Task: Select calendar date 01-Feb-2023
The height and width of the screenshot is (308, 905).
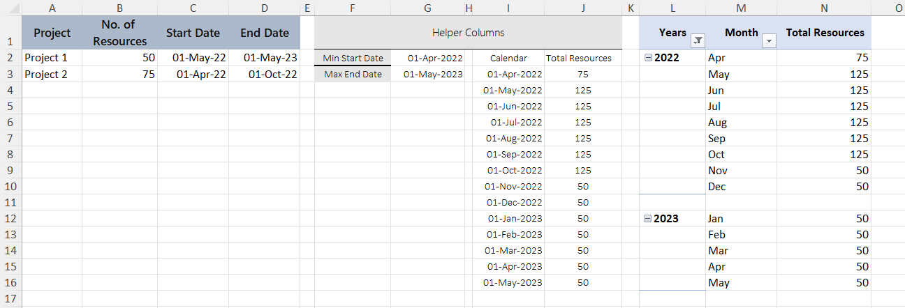Action: (508, 234)
